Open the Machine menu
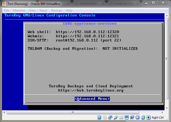 point(19,10)
